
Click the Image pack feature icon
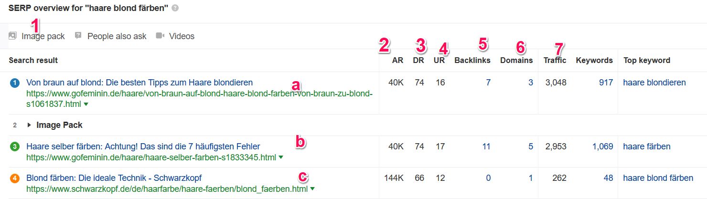[12, 36]
